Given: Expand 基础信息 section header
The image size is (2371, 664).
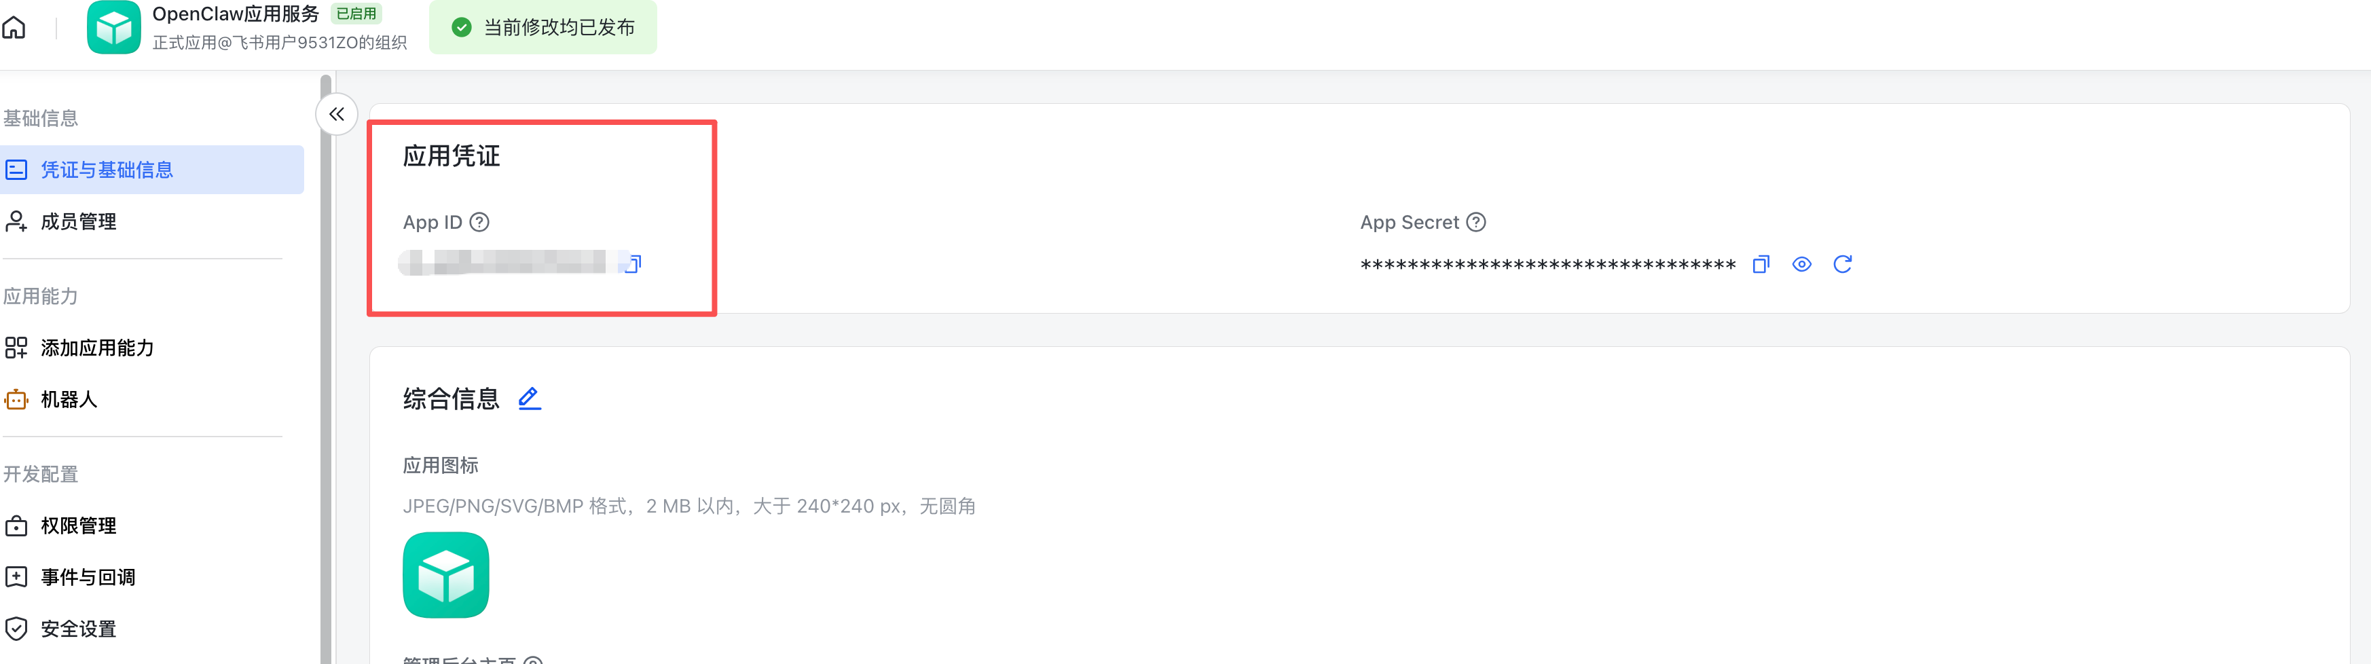Looking at the screenshot, I should 39,118.
